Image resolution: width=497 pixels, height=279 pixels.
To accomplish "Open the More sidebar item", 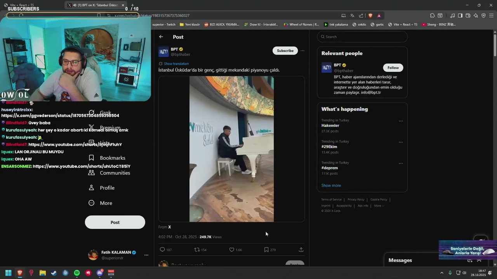I will [101, 203].
